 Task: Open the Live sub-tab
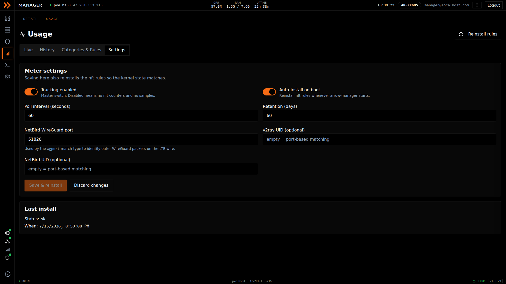[28, 50]
